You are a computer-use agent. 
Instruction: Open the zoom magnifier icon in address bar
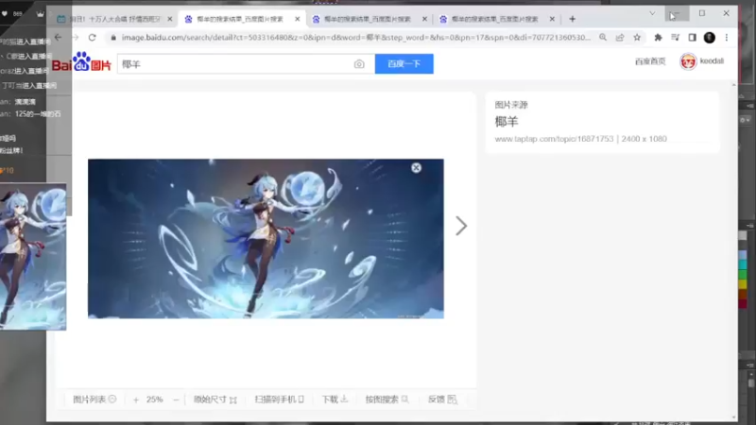[603, 38]
